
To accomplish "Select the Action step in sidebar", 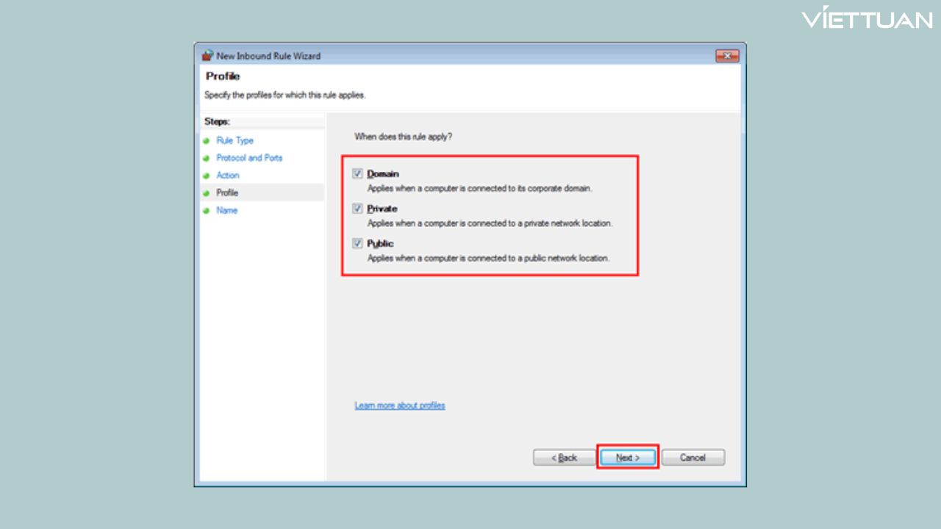I will pyautogui.click(x=228, y=176).
